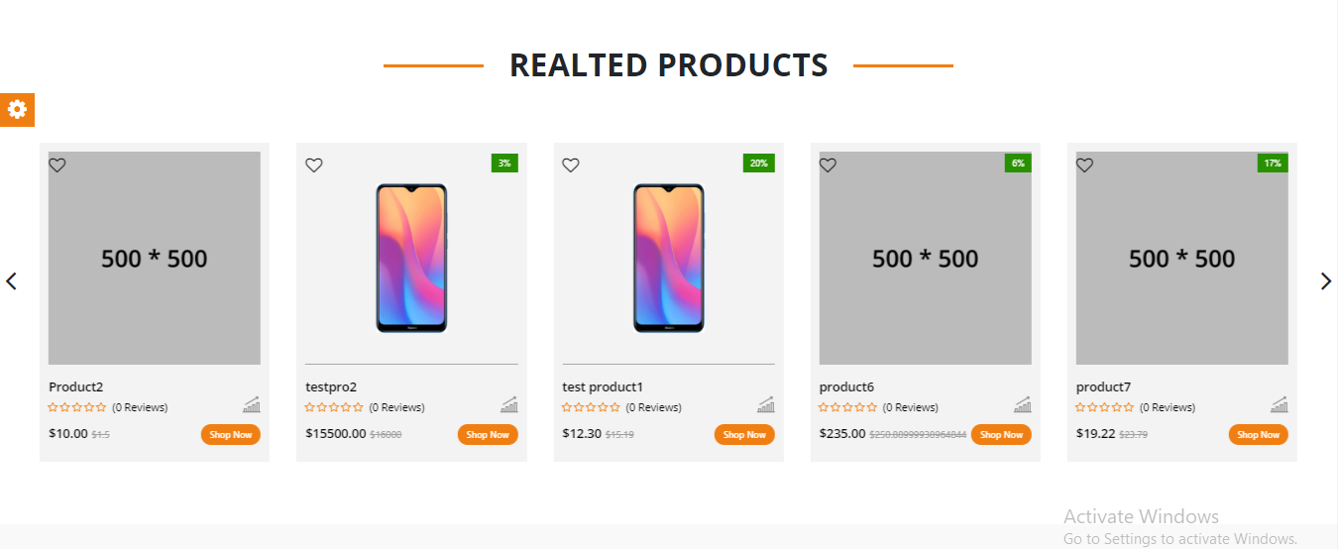Open the test product1 title link
Screen dimensions: 1338x549
click(603, 387)
